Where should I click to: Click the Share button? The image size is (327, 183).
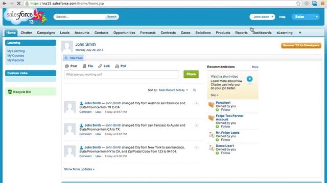coord(191,74)
